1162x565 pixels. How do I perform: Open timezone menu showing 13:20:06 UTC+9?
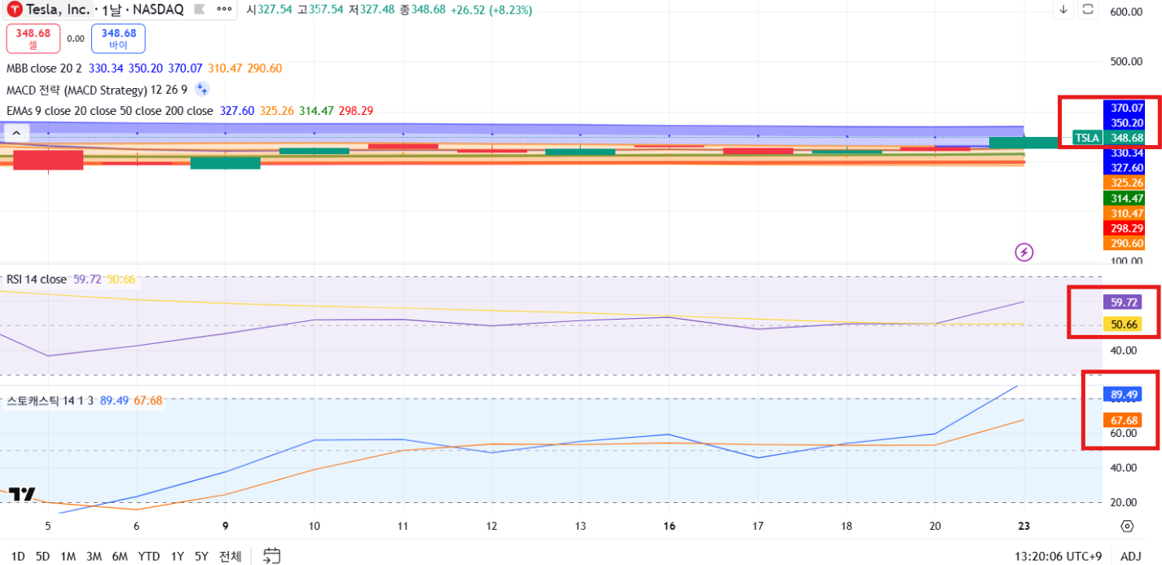1058,556
